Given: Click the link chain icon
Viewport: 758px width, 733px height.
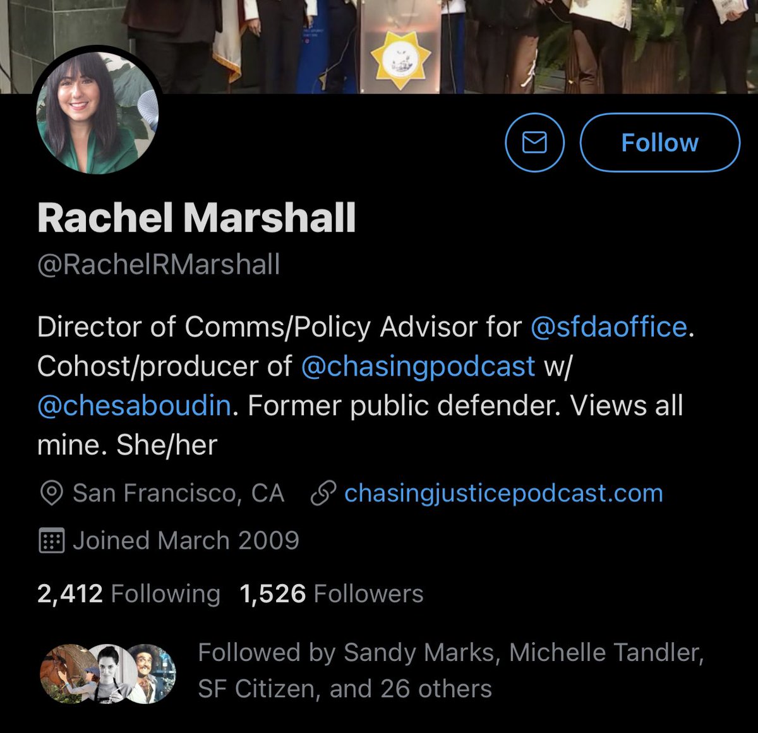Looking at the screenshot, I should coord(323,494).
